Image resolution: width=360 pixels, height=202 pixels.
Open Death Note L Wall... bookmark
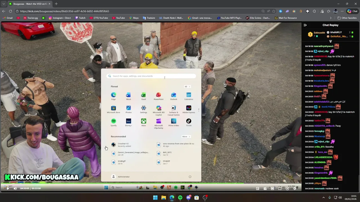pyautogui.click(x=171, y=18)
